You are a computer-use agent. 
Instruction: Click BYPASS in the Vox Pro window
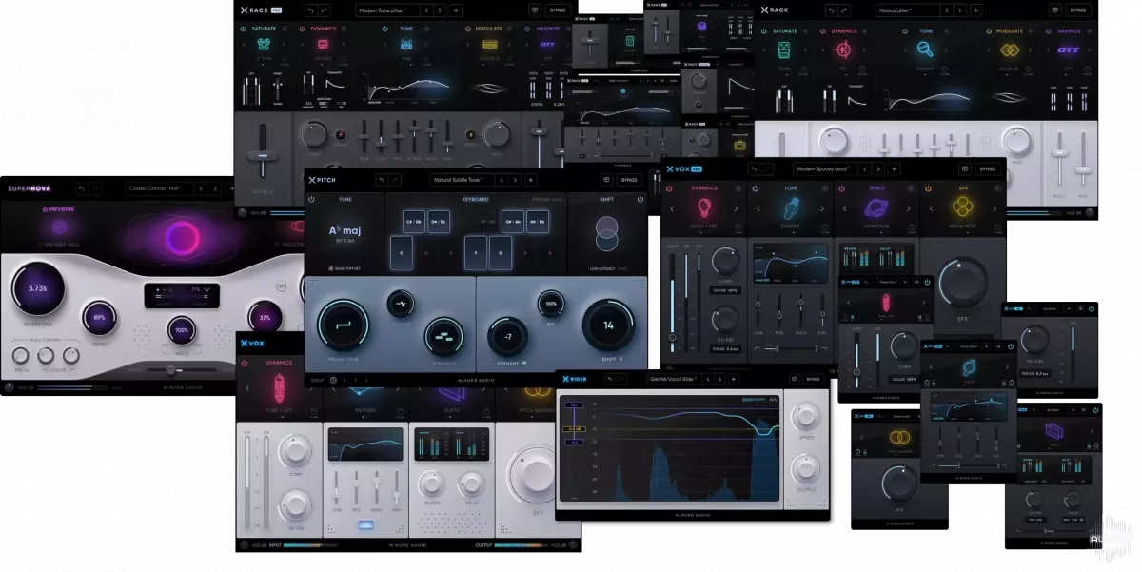[x=988, y=169]
